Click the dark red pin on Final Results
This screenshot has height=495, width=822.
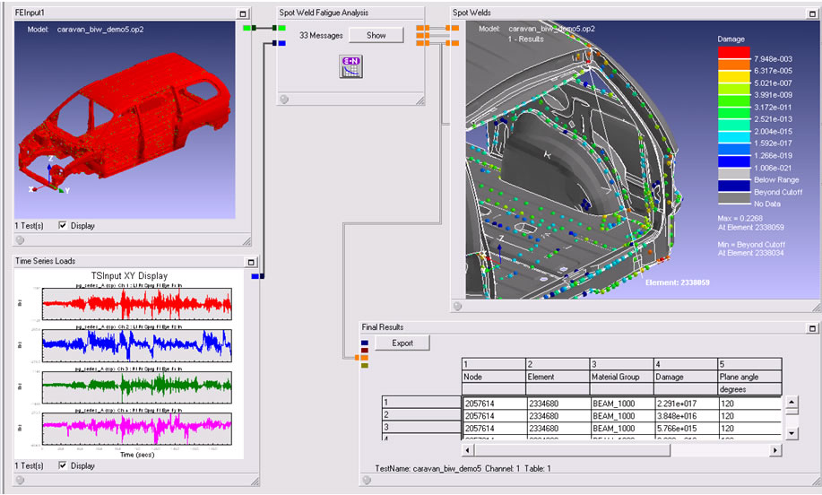365,351
